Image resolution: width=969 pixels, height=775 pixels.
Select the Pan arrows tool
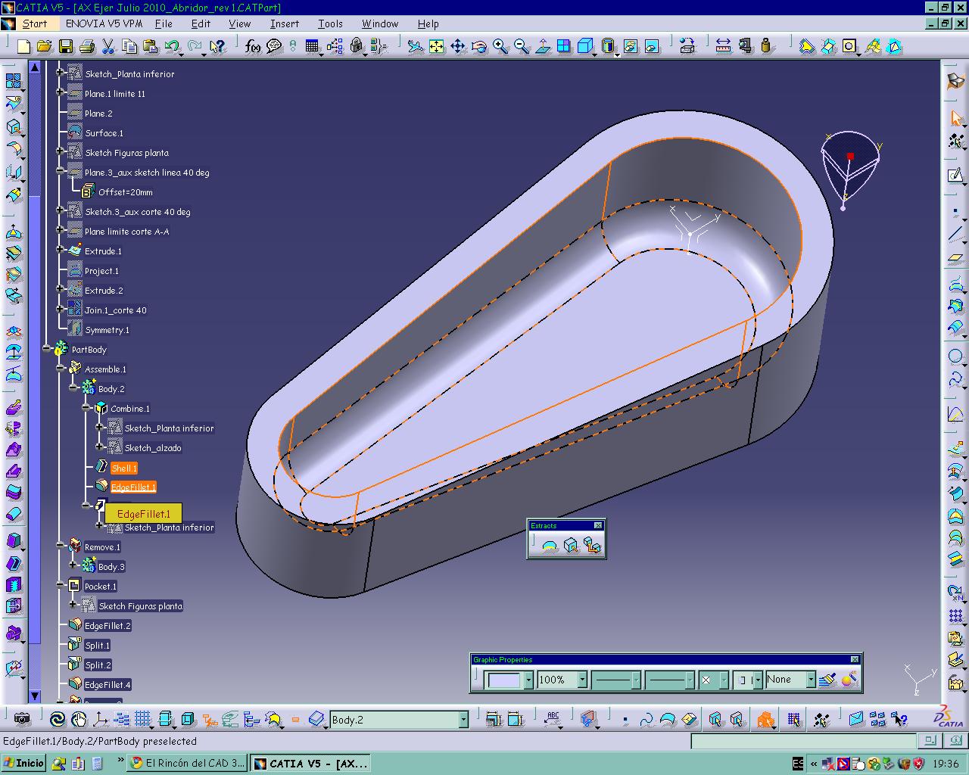tap(458, 47)
